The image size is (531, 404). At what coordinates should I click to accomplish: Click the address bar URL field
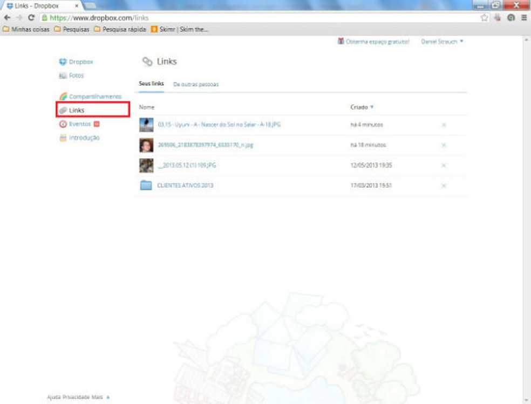pyautogui.click(x=264, y=18)
